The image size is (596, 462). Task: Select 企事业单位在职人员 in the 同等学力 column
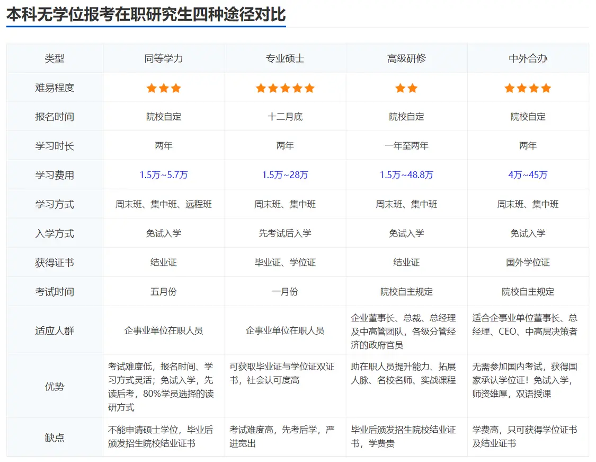click(x=164, y=330)
